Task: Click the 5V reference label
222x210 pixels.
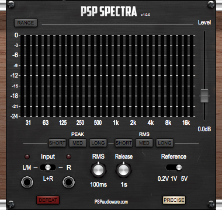Action: [x=184, y=178]
